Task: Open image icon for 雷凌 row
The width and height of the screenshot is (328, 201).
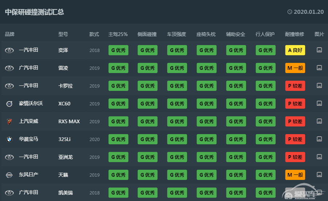Action: tap(319, 68)
